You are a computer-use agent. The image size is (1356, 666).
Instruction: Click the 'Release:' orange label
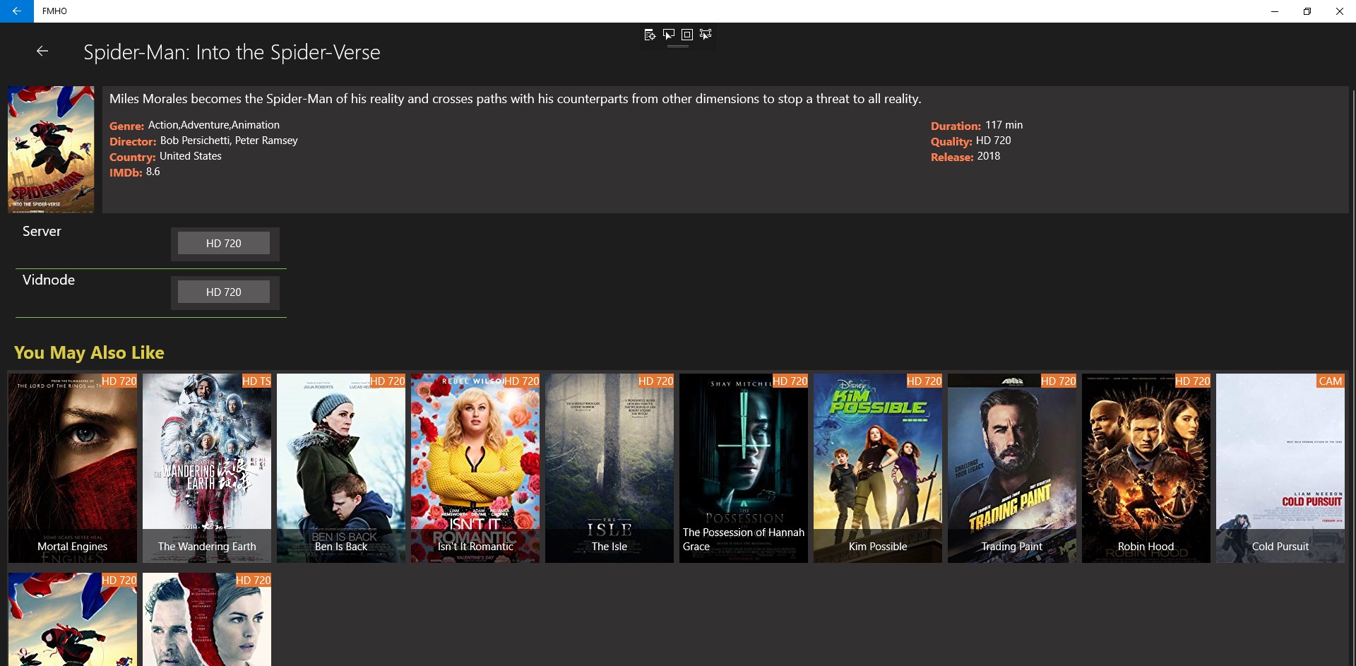[x=952, y=157]
